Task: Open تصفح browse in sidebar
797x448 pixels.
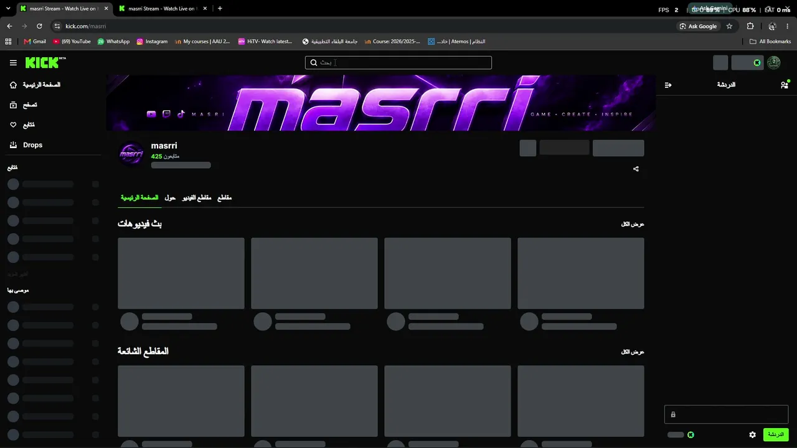Action: coord(24,105)
